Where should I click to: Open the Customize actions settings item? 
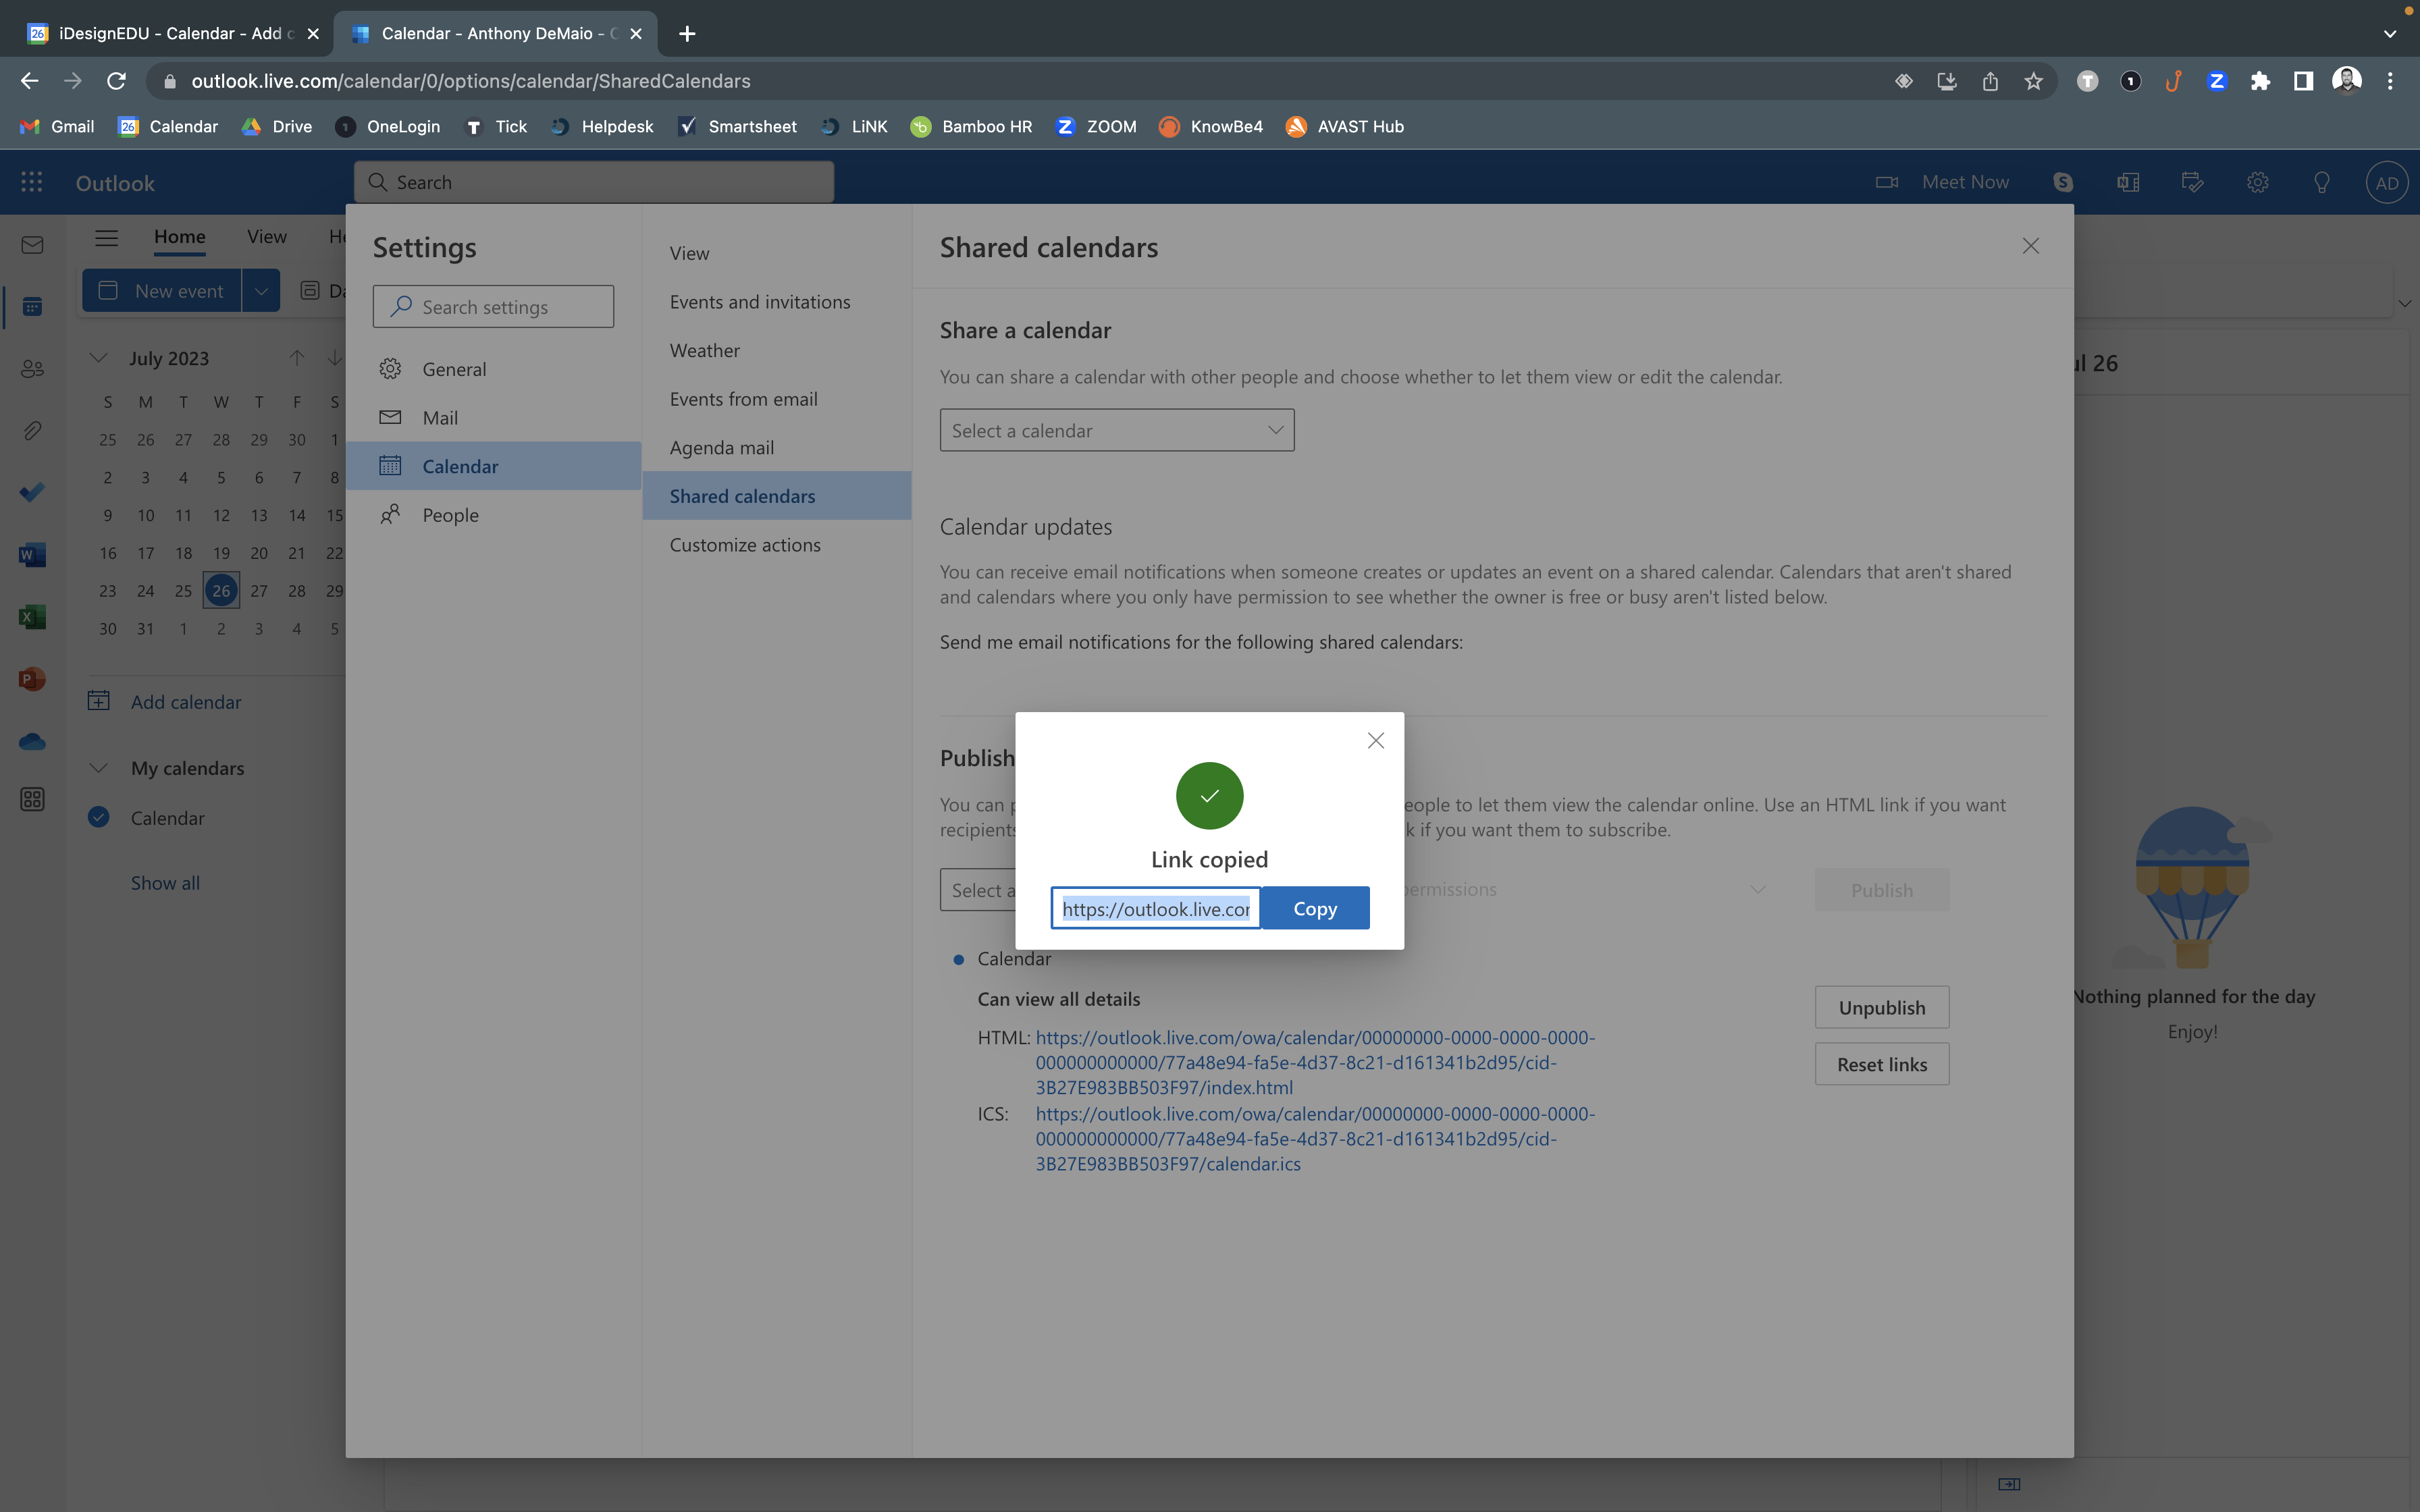[x=745, y=545]
